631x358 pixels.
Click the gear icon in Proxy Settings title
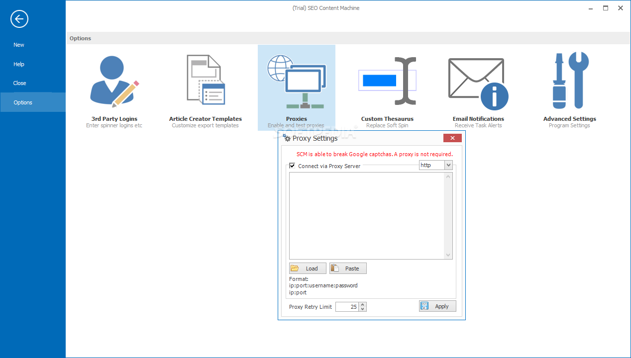pos(287,138)
